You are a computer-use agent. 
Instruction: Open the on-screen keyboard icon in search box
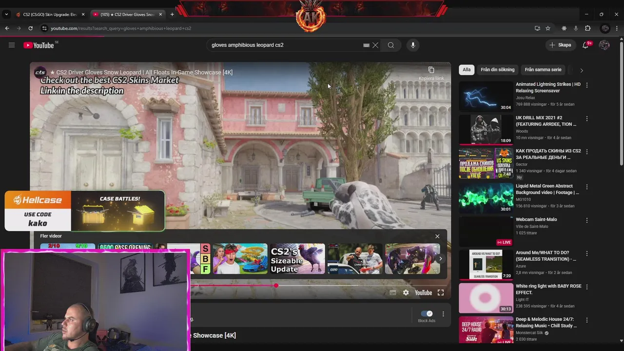366,45
